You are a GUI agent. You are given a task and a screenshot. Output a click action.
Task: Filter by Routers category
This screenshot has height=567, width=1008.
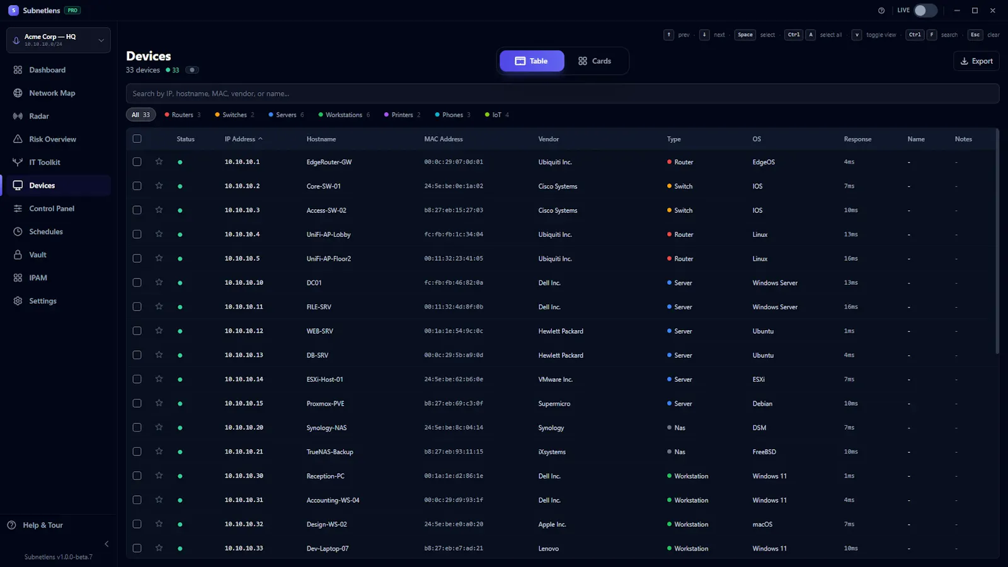click(x=183, y=115)
